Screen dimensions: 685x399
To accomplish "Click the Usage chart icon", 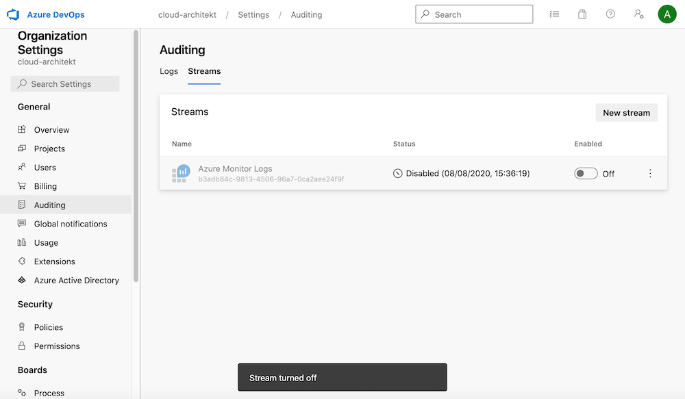I will click(22, 242).
